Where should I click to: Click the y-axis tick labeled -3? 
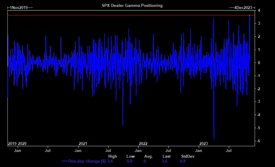[x=259, y=102]
